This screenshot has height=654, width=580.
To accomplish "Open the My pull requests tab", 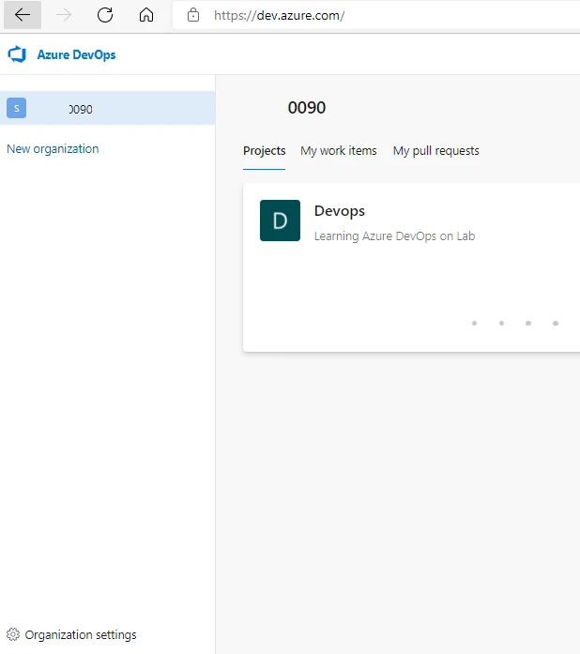I will click(x=436, y=151).
